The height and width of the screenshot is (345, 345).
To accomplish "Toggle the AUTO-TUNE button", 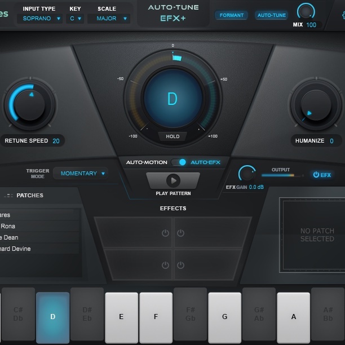I will point(272,15).
